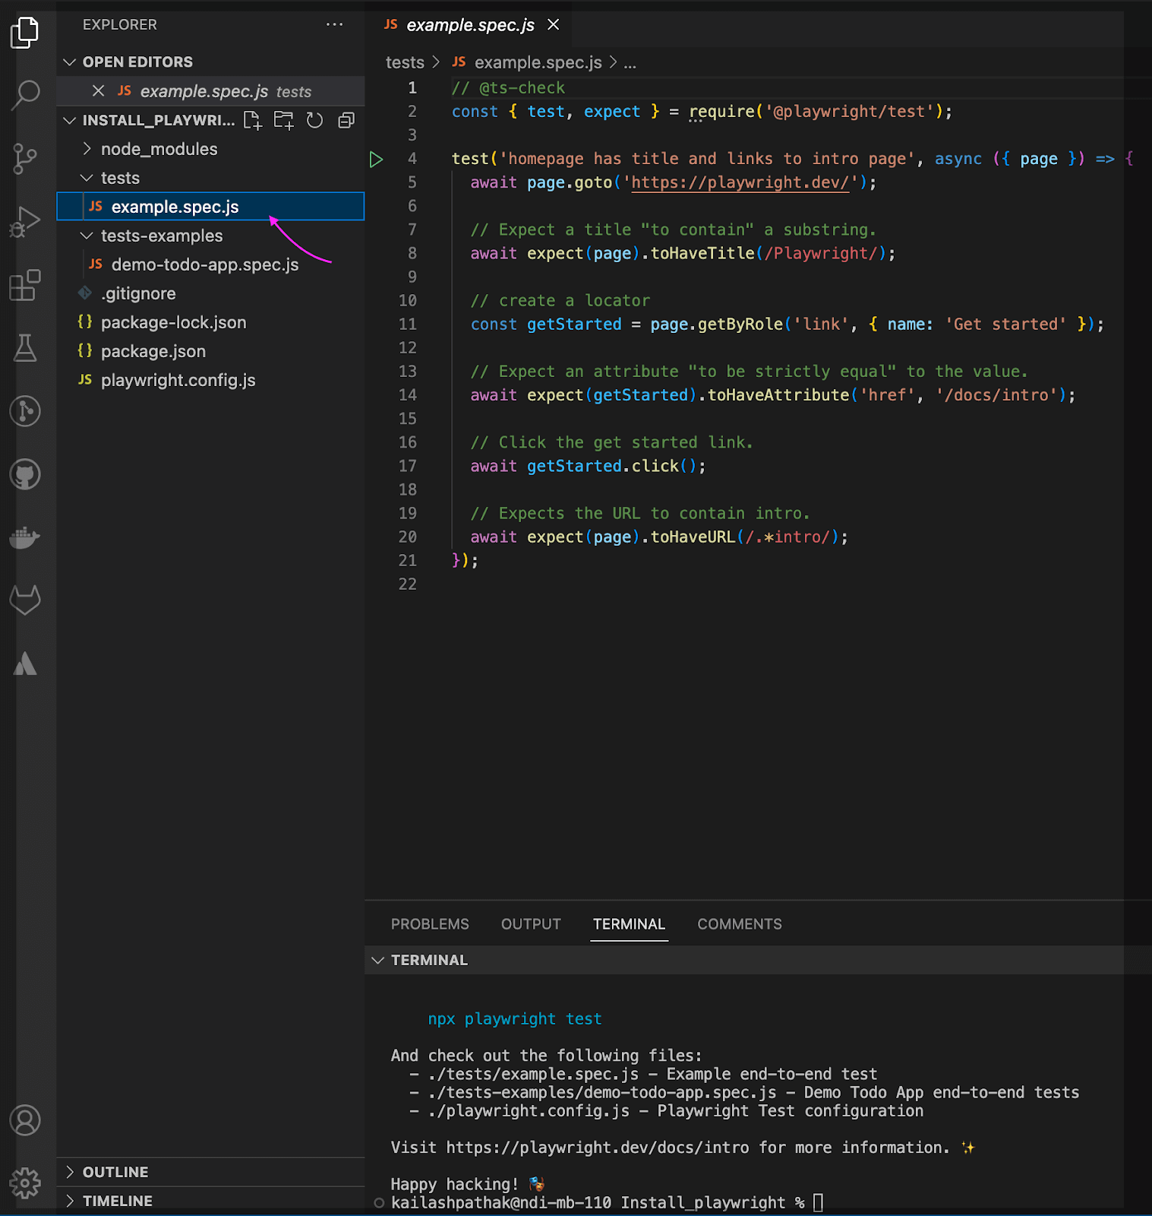Open Explorer views and more actions menu

click(x=334, y=24)
